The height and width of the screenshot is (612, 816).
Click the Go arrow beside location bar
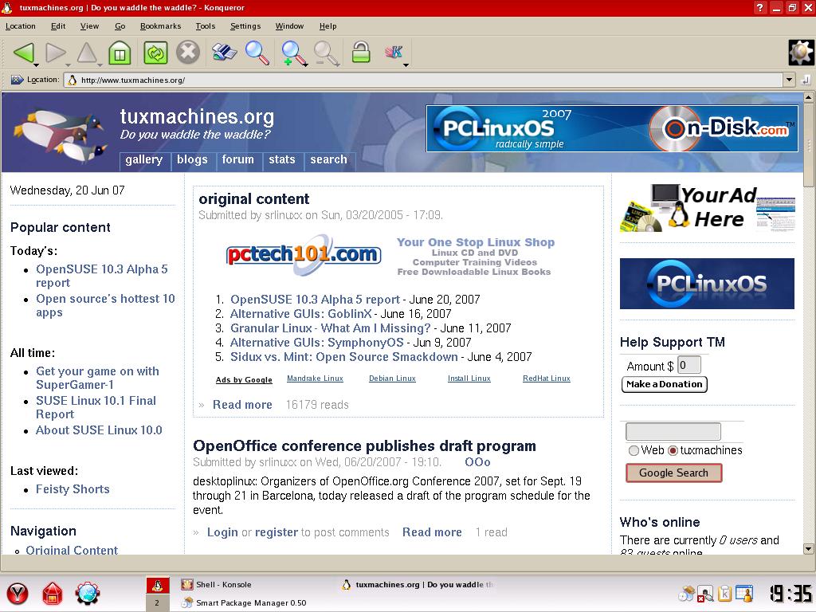point(806,80)
